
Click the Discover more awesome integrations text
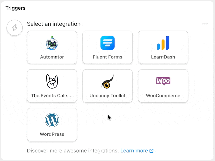click(73, 151)
